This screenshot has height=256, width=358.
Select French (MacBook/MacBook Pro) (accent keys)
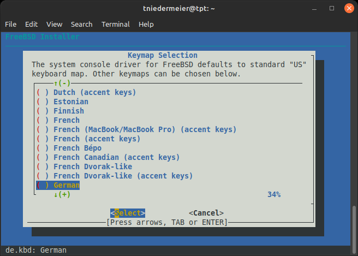tap(136, 129)
